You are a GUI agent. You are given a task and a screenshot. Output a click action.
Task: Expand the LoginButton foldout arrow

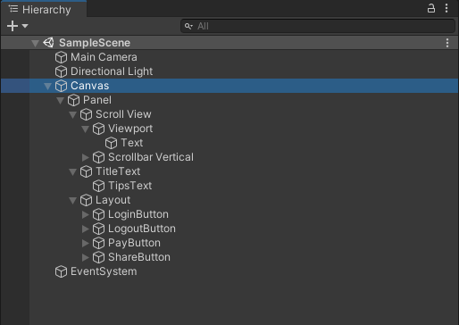(x=86, y=214)
